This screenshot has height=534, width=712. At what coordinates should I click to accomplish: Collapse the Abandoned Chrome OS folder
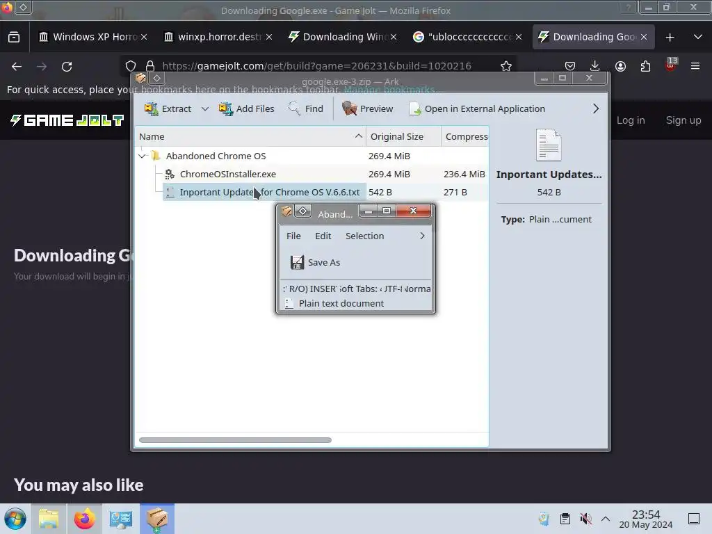(x=142, y=156)
